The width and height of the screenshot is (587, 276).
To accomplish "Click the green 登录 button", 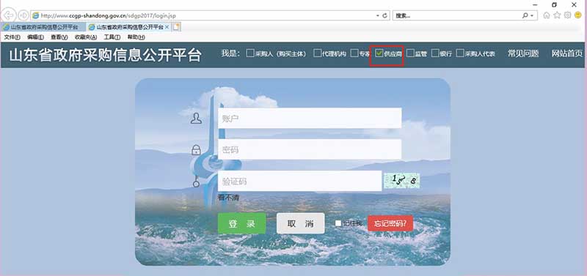I will [242, 224].
